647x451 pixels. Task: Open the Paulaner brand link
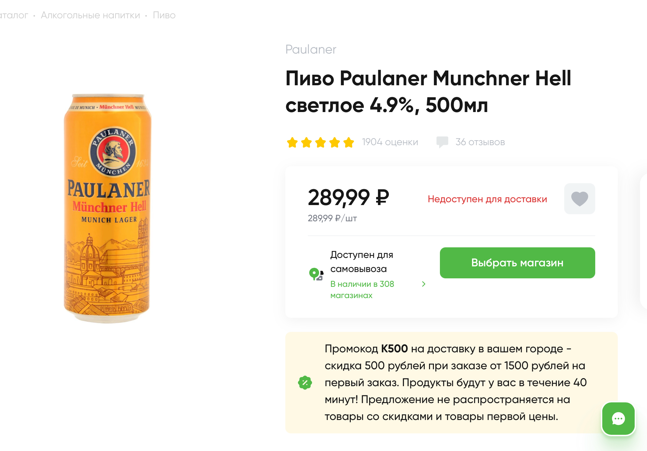311,49
